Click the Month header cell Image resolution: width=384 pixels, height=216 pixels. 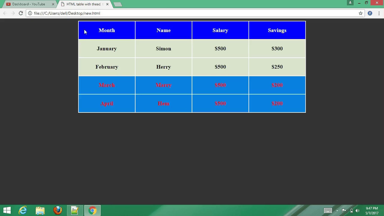107,30
